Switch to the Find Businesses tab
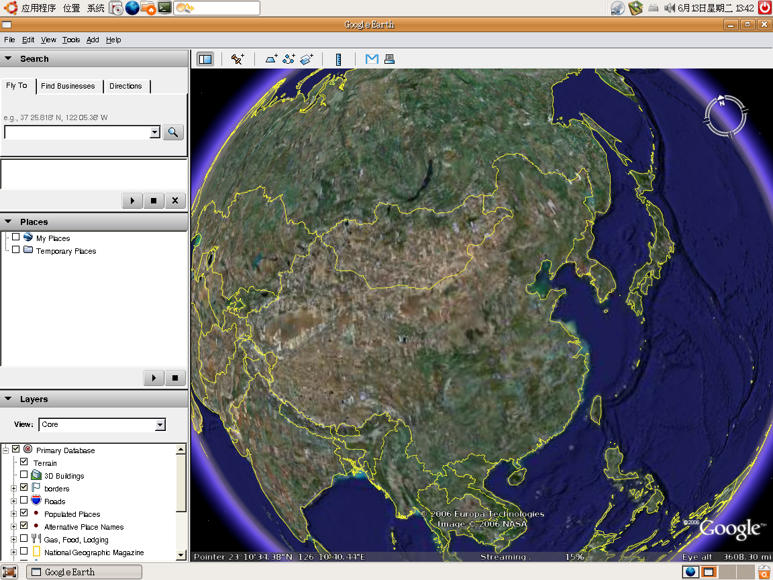 68,86
